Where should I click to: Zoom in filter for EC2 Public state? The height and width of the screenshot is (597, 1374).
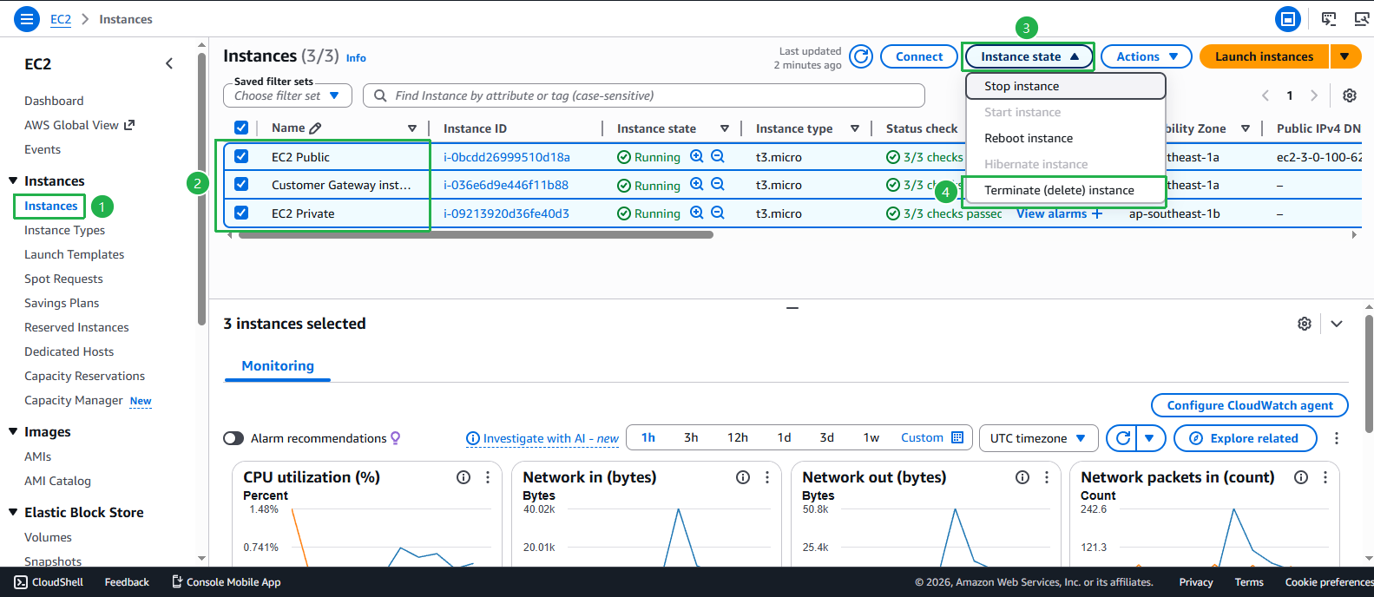coord(696,156)
